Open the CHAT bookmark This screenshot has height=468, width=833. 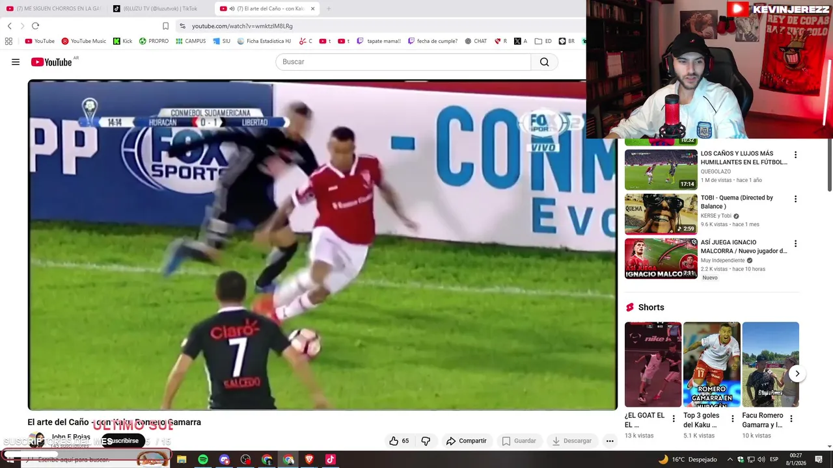(476, 41)
